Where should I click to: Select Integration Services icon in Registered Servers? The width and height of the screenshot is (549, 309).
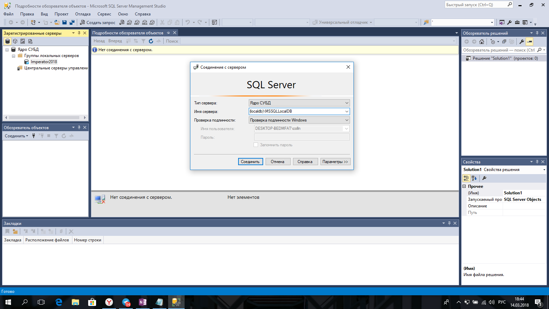click(x=30, y=41)
